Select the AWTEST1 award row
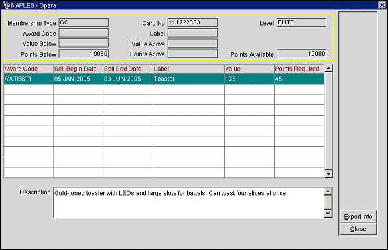 point(164,79)
